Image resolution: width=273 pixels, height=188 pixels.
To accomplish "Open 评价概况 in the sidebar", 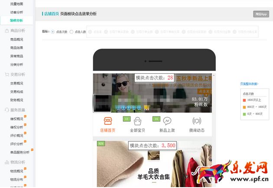I will [16, 136].
